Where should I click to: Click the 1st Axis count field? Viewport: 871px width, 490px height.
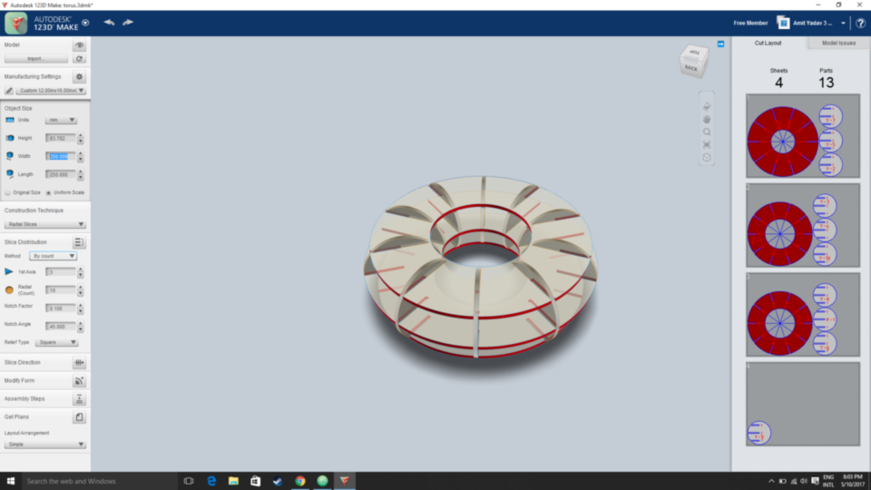point(61,272)
